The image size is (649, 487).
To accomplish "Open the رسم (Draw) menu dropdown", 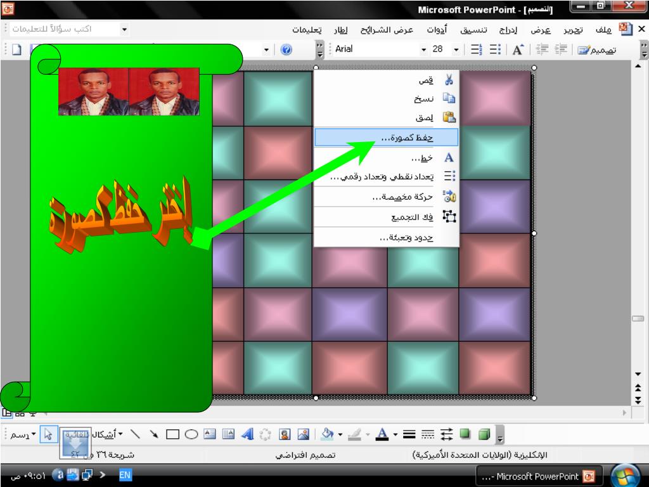I will (23, 434).
